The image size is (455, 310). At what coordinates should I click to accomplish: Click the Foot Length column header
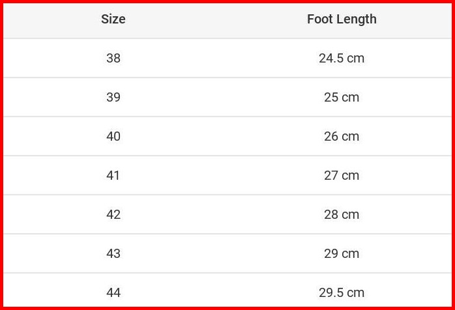[342, 20]
